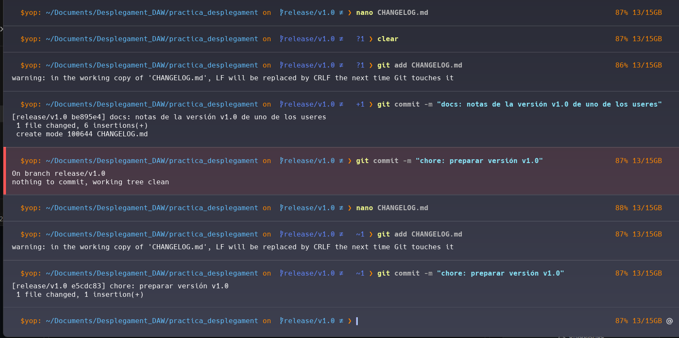Click the @ icon beside the bottom prompt

(x=669, y=321)
